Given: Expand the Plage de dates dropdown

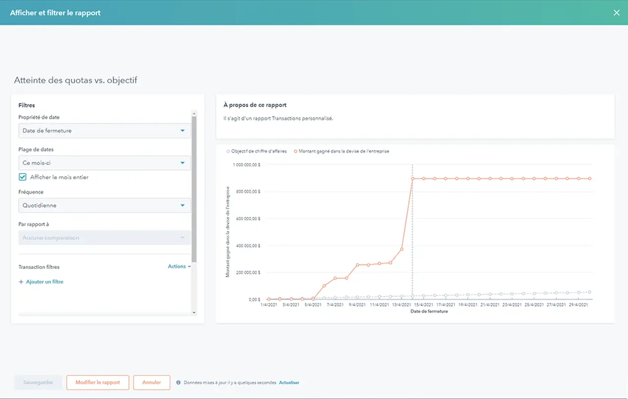Looking at the screenshot, I should (x=105, y=163).
